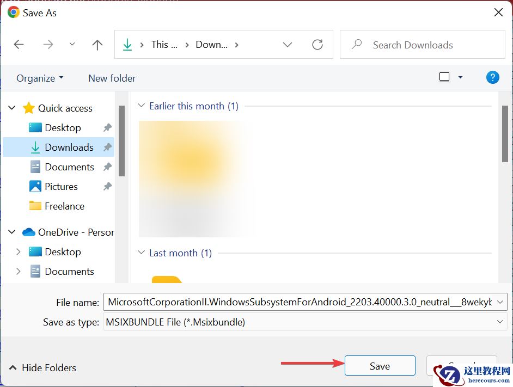Viewport: 513px width, 387px height.
Task: Collapse the Quick access section
Action: pyautogui.click(x=11, y=108)
